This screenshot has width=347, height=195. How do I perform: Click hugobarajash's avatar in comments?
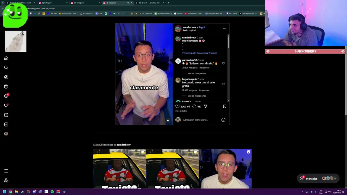[178, 80]
